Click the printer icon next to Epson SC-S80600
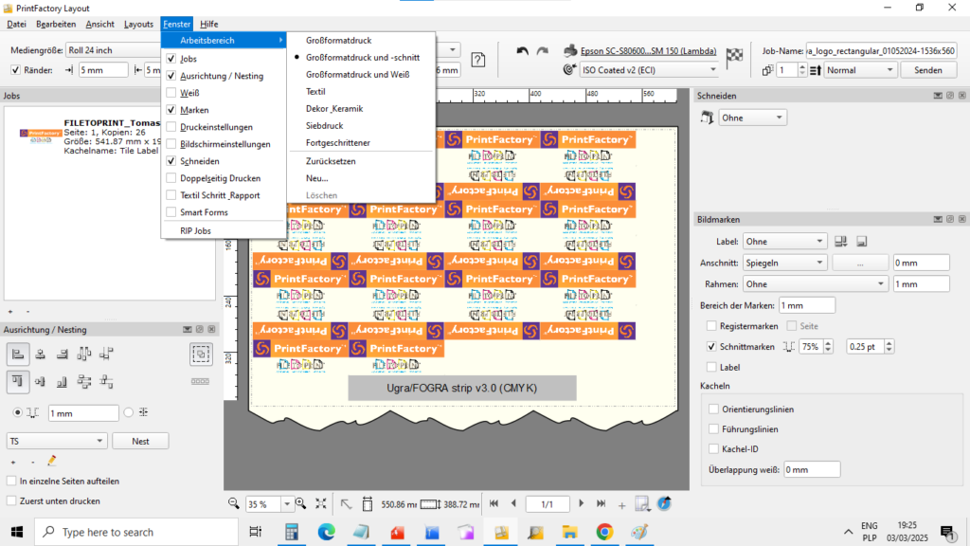Image resolution: width=970 pixels, height=546 pixels. pos(570,51)
